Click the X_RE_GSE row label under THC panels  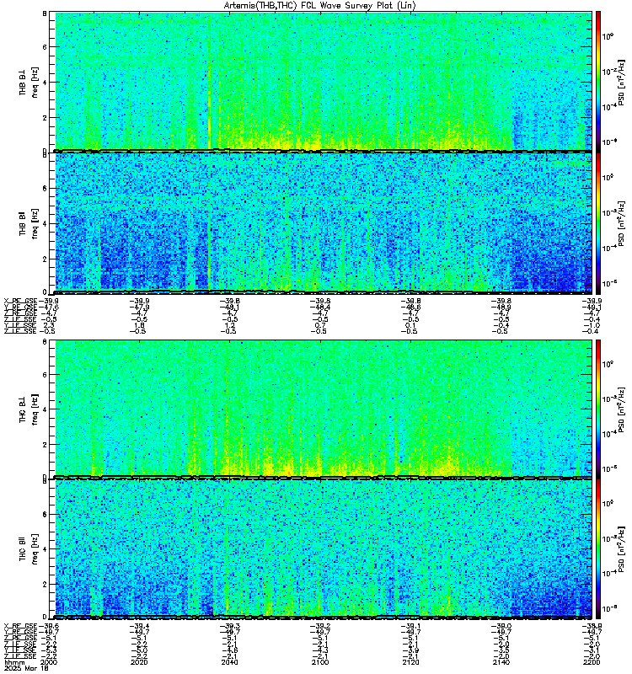pos(20,626)
